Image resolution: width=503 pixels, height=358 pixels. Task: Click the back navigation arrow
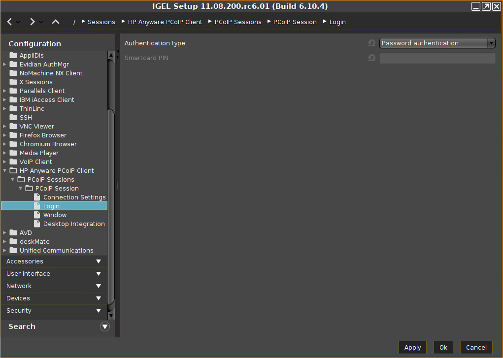(x=10, y=22)
